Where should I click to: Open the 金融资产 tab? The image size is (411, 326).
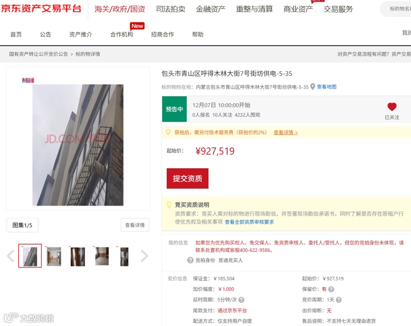[211, 9]
